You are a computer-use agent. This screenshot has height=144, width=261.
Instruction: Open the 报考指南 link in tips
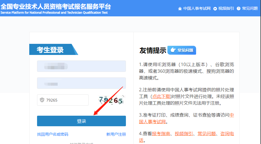[161, 134]
